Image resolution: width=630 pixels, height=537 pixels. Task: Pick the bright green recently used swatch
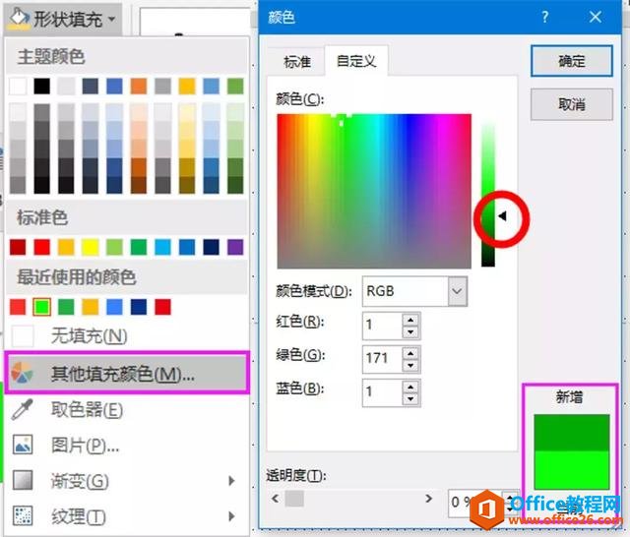41,307
